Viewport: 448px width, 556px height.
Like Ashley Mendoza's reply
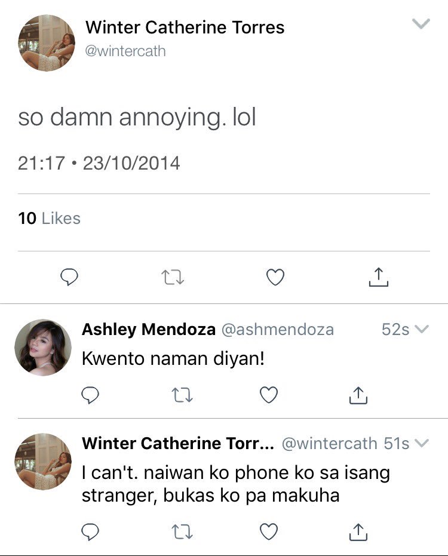(269, 395)
